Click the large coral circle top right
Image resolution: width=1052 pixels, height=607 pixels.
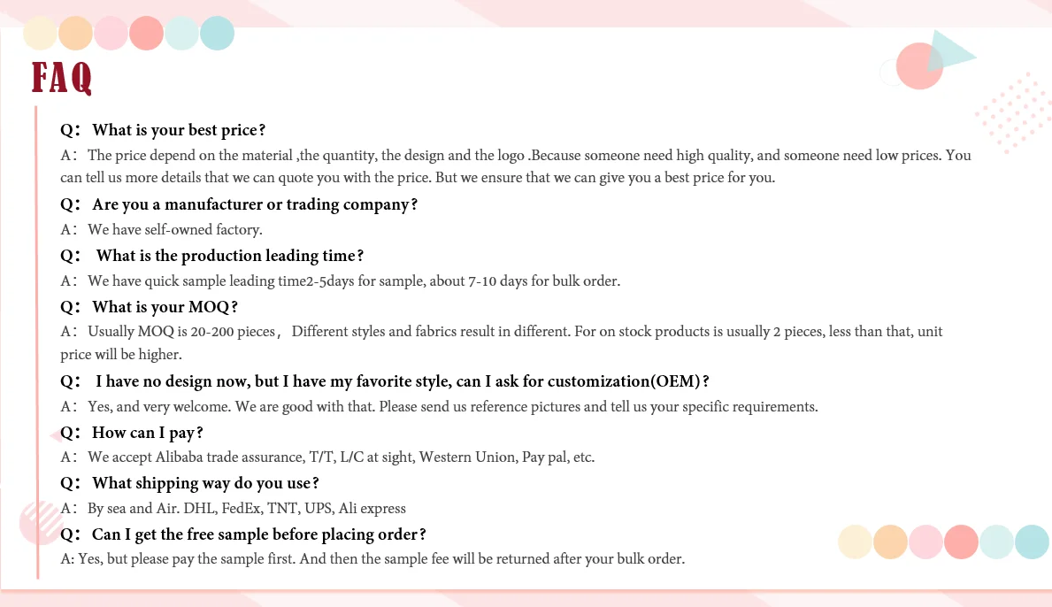[x=919, y=65]
